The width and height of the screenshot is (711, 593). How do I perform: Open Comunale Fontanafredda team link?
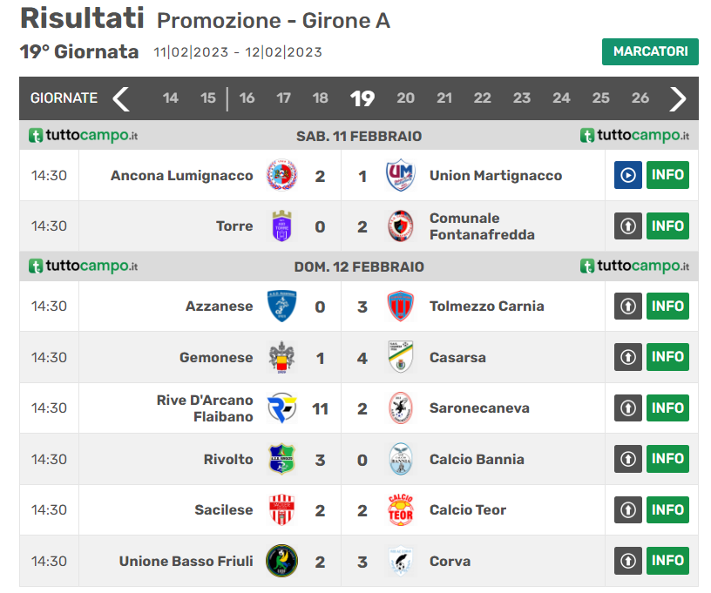point(482,226)
